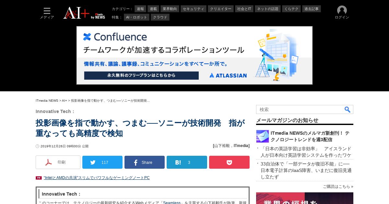This screenshot has width=389, height=204.
Task: Click the sidebar banner image 業界の垣根を
Action: point(305,198)
